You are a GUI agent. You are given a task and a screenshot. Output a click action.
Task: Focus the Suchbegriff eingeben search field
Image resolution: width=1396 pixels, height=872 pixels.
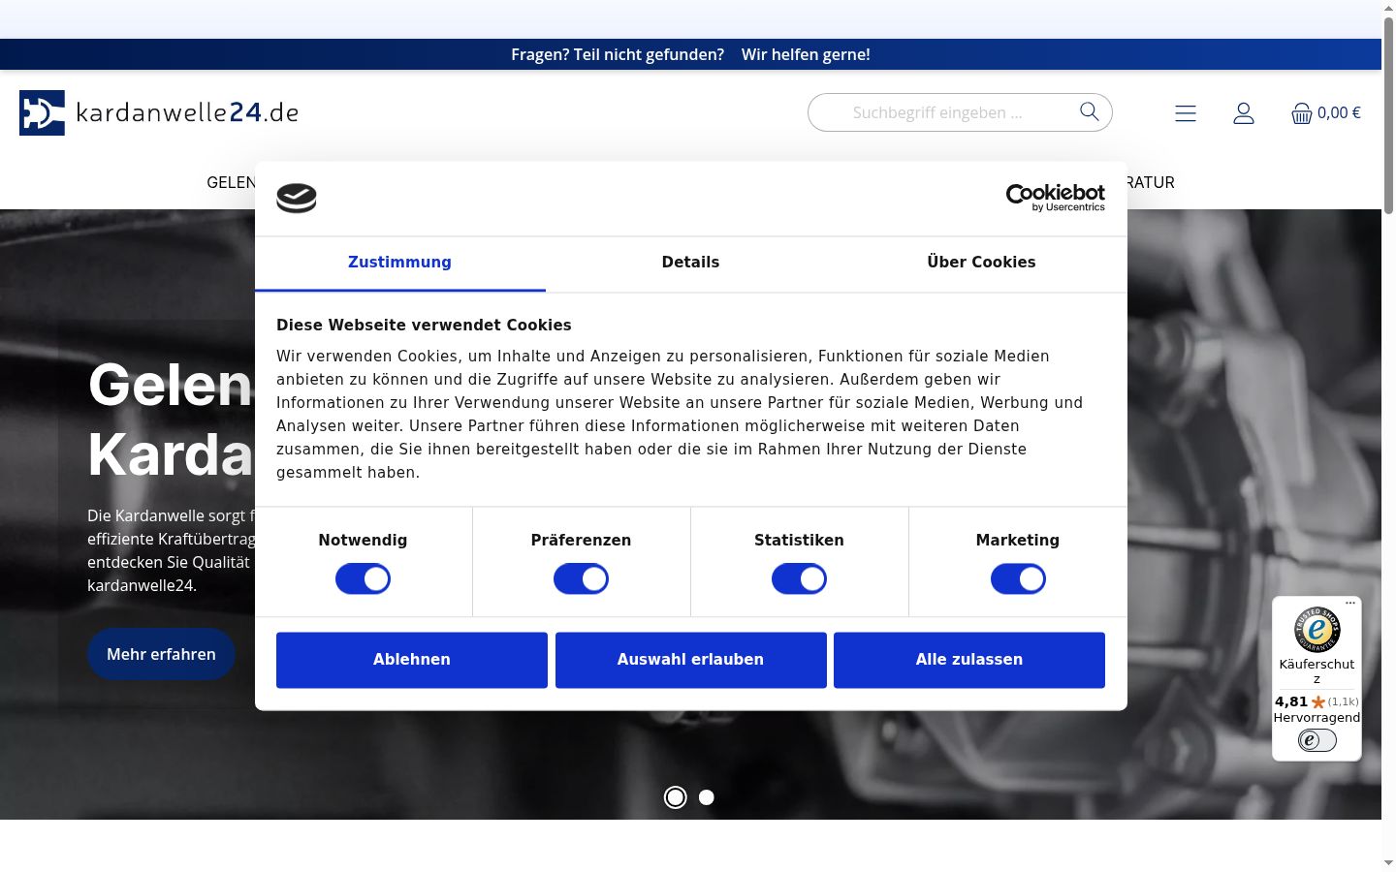click(960, 112)
